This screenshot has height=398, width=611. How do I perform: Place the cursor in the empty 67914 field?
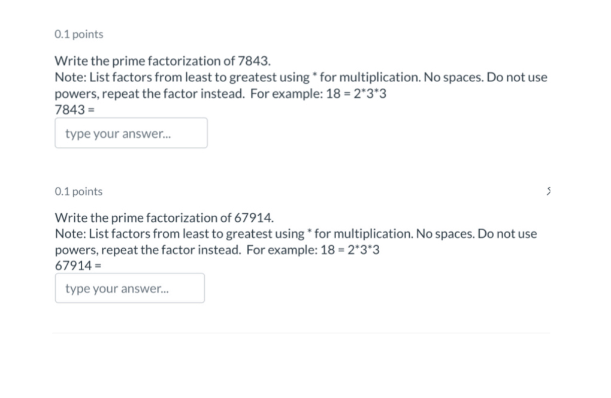tap(129, 288)
